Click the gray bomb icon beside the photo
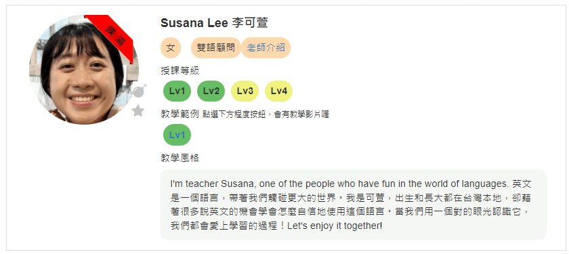Screen dimensions: 569x254 tap(140, 91)
